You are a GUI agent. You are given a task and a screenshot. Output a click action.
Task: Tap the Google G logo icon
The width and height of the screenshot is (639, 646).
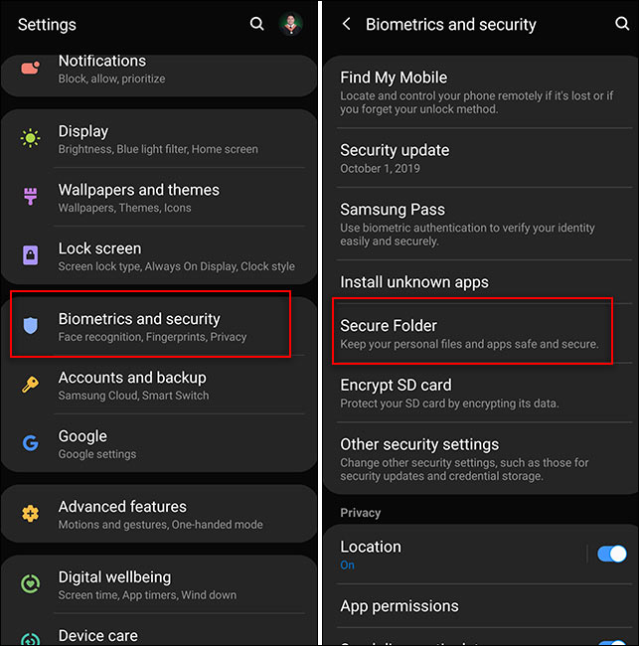30,443
